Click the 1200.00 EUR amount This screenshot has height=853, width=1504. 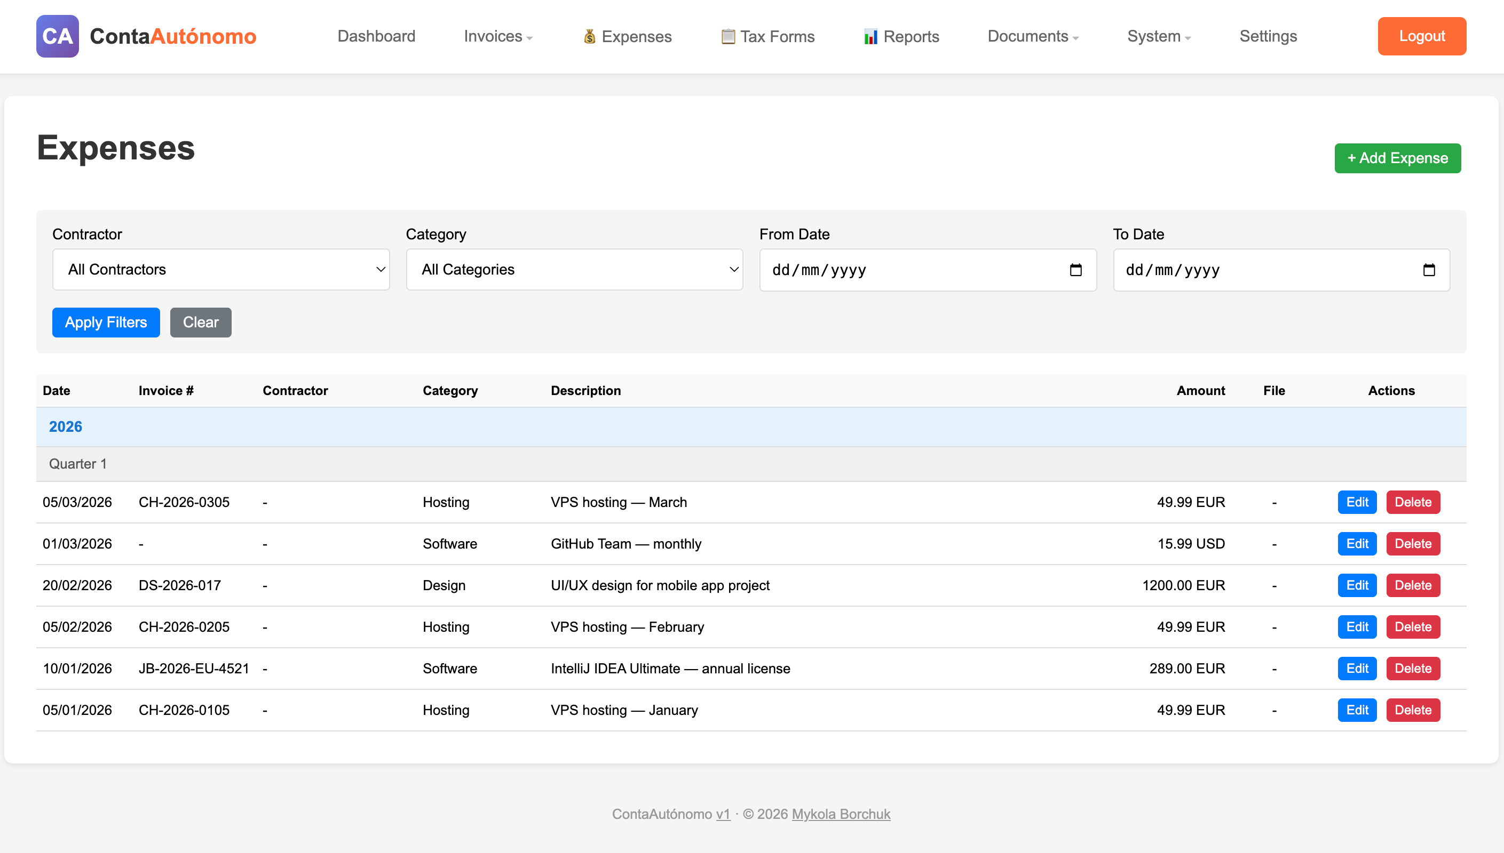pyautogui.click(x=1183, y=585)
